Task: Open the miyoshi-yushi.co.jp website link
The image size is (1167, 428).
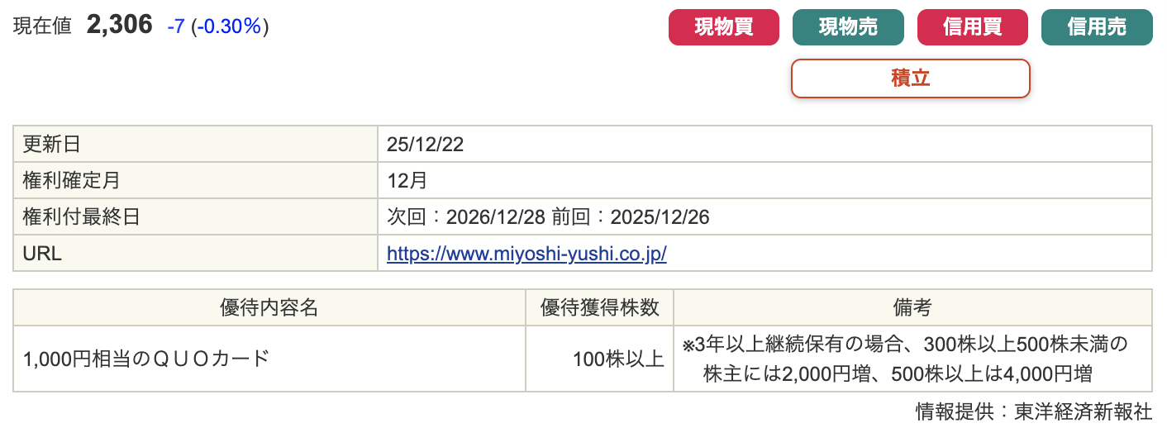Action: (x=526, y=254)
